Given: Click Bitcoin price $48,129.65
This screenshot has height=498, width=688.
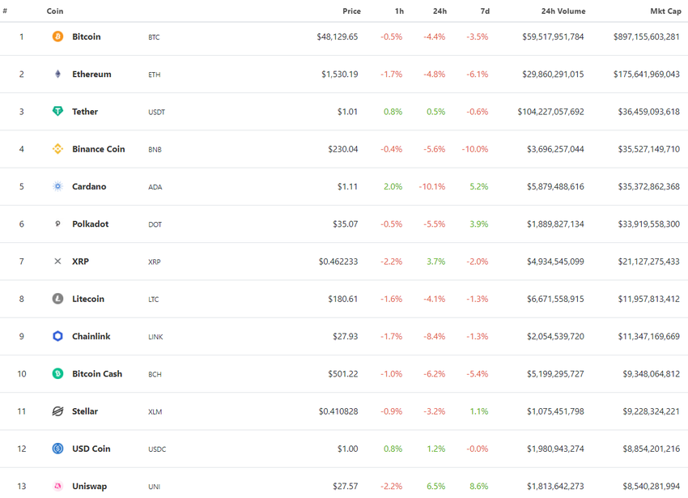Looking at the screenshot, I should 338,37.
